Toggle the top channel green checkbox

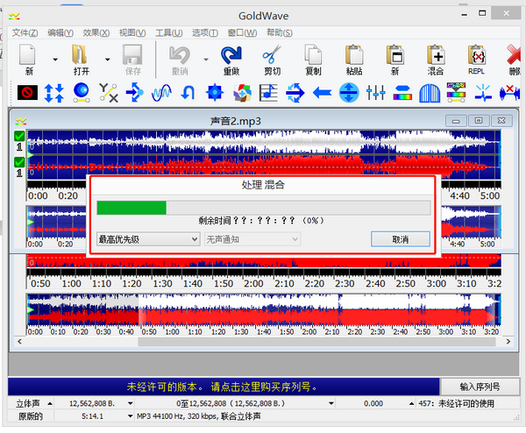tap(19, 136)
